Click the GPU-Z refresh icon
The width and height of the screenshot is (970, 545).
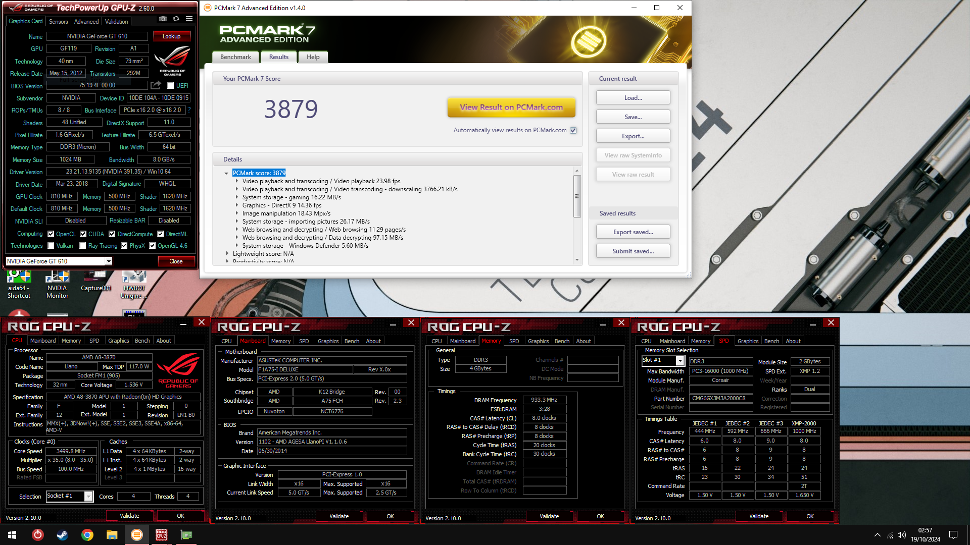[176, 19]
